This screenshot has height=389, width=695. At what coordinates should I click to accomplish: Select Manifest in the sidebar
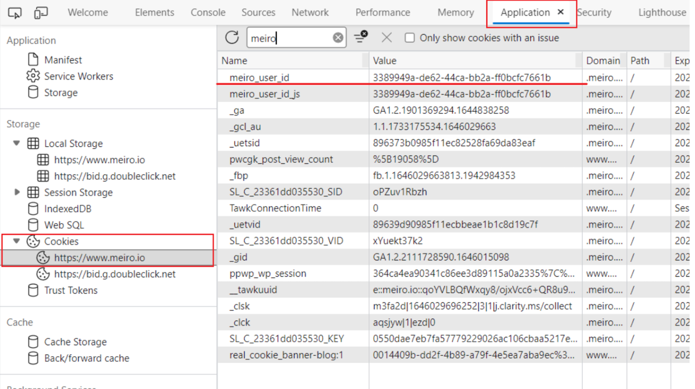click(63, 60)
